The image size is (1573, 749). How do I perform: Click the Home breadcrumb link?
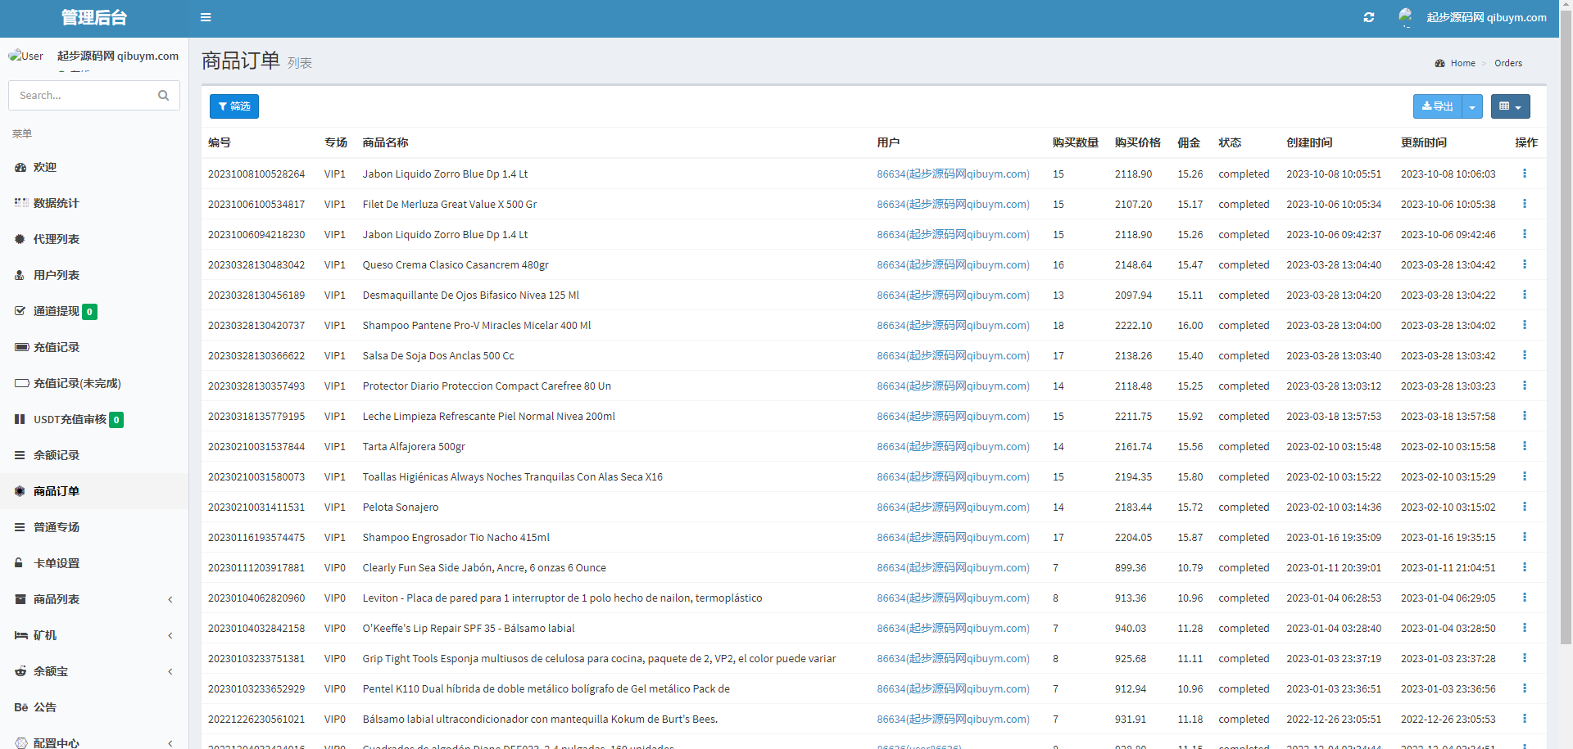click(1462, 63)
